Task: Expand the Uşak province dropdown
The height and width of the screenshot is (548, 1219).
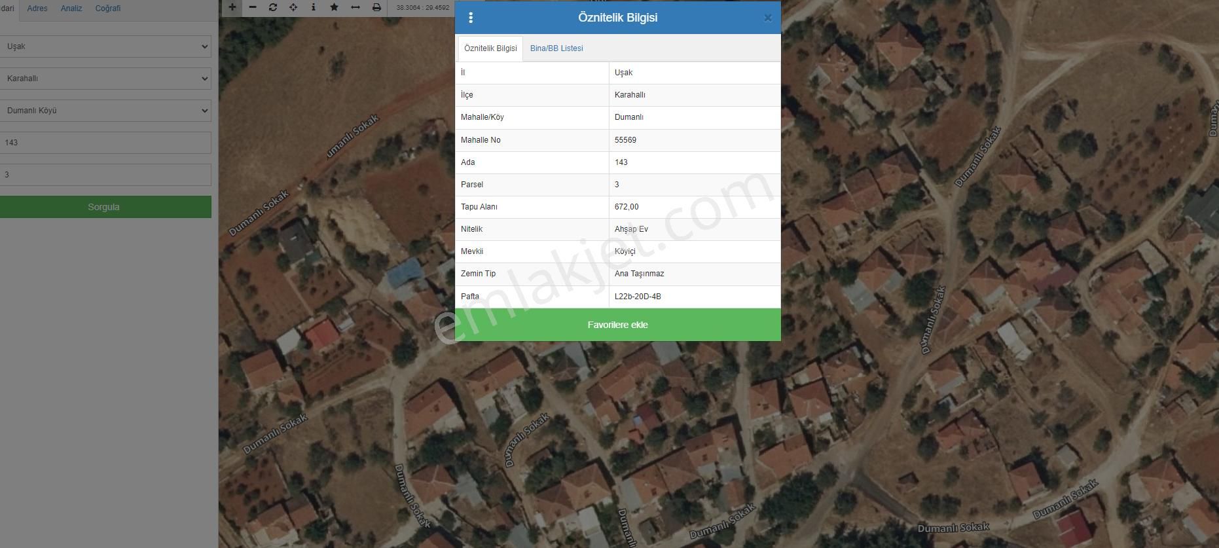Action: [105, 46]
